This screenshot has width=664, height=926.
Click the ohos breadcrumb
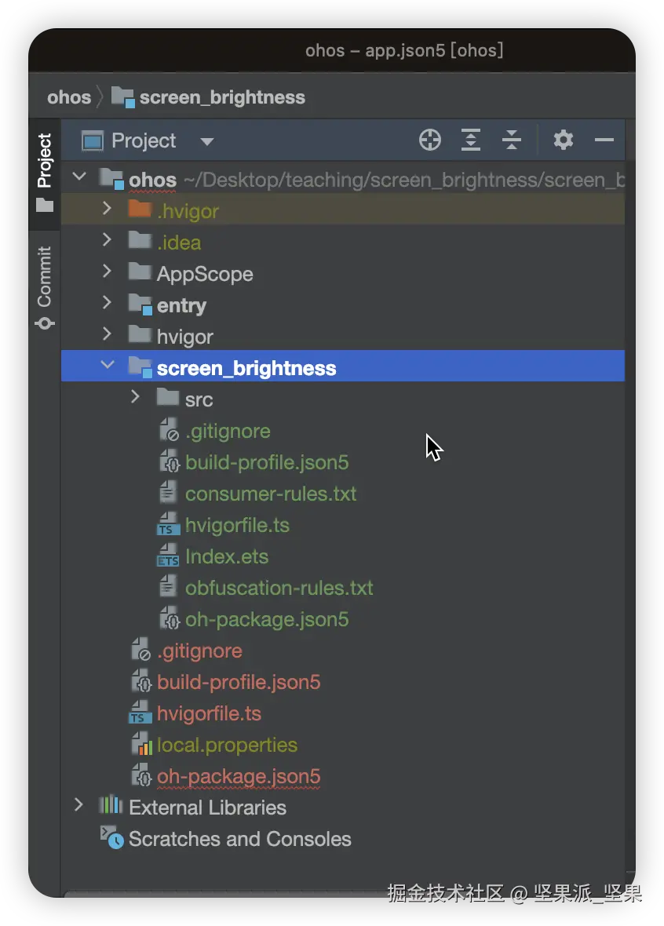tap(69, 97)
